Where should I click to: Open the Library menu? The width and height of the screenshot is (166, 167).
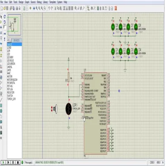[45, 2]
